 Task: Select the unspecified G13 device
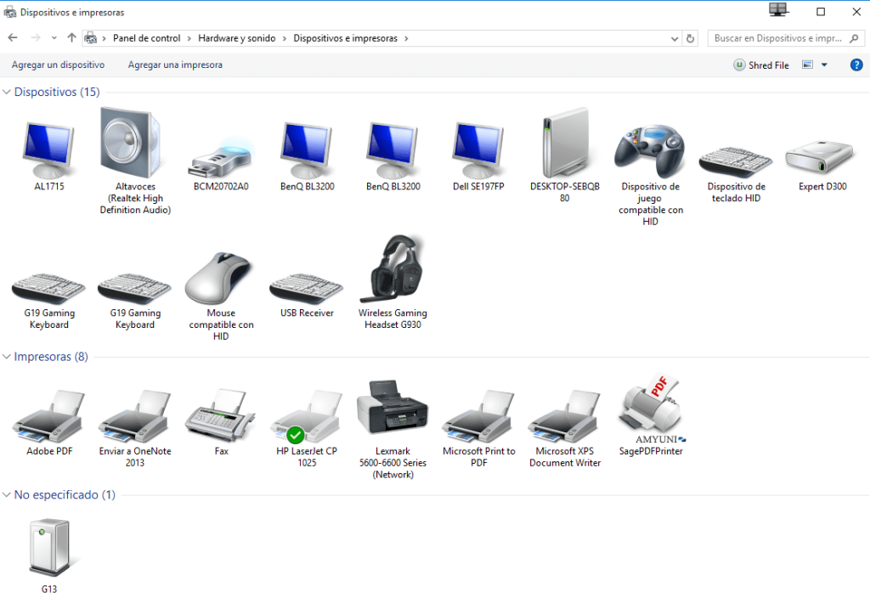click(x=48, y=556)
